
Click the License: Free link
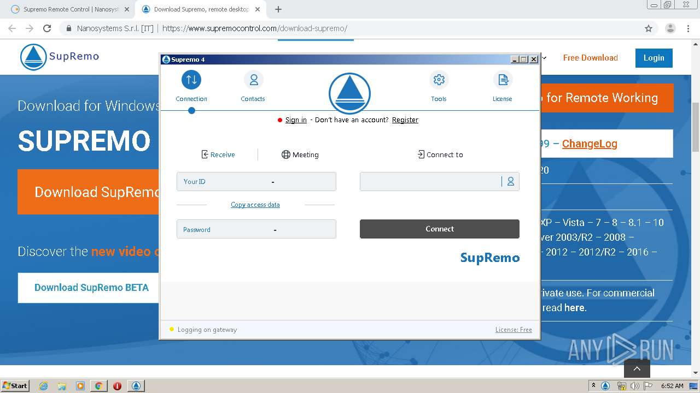click(x=514, y=330)
